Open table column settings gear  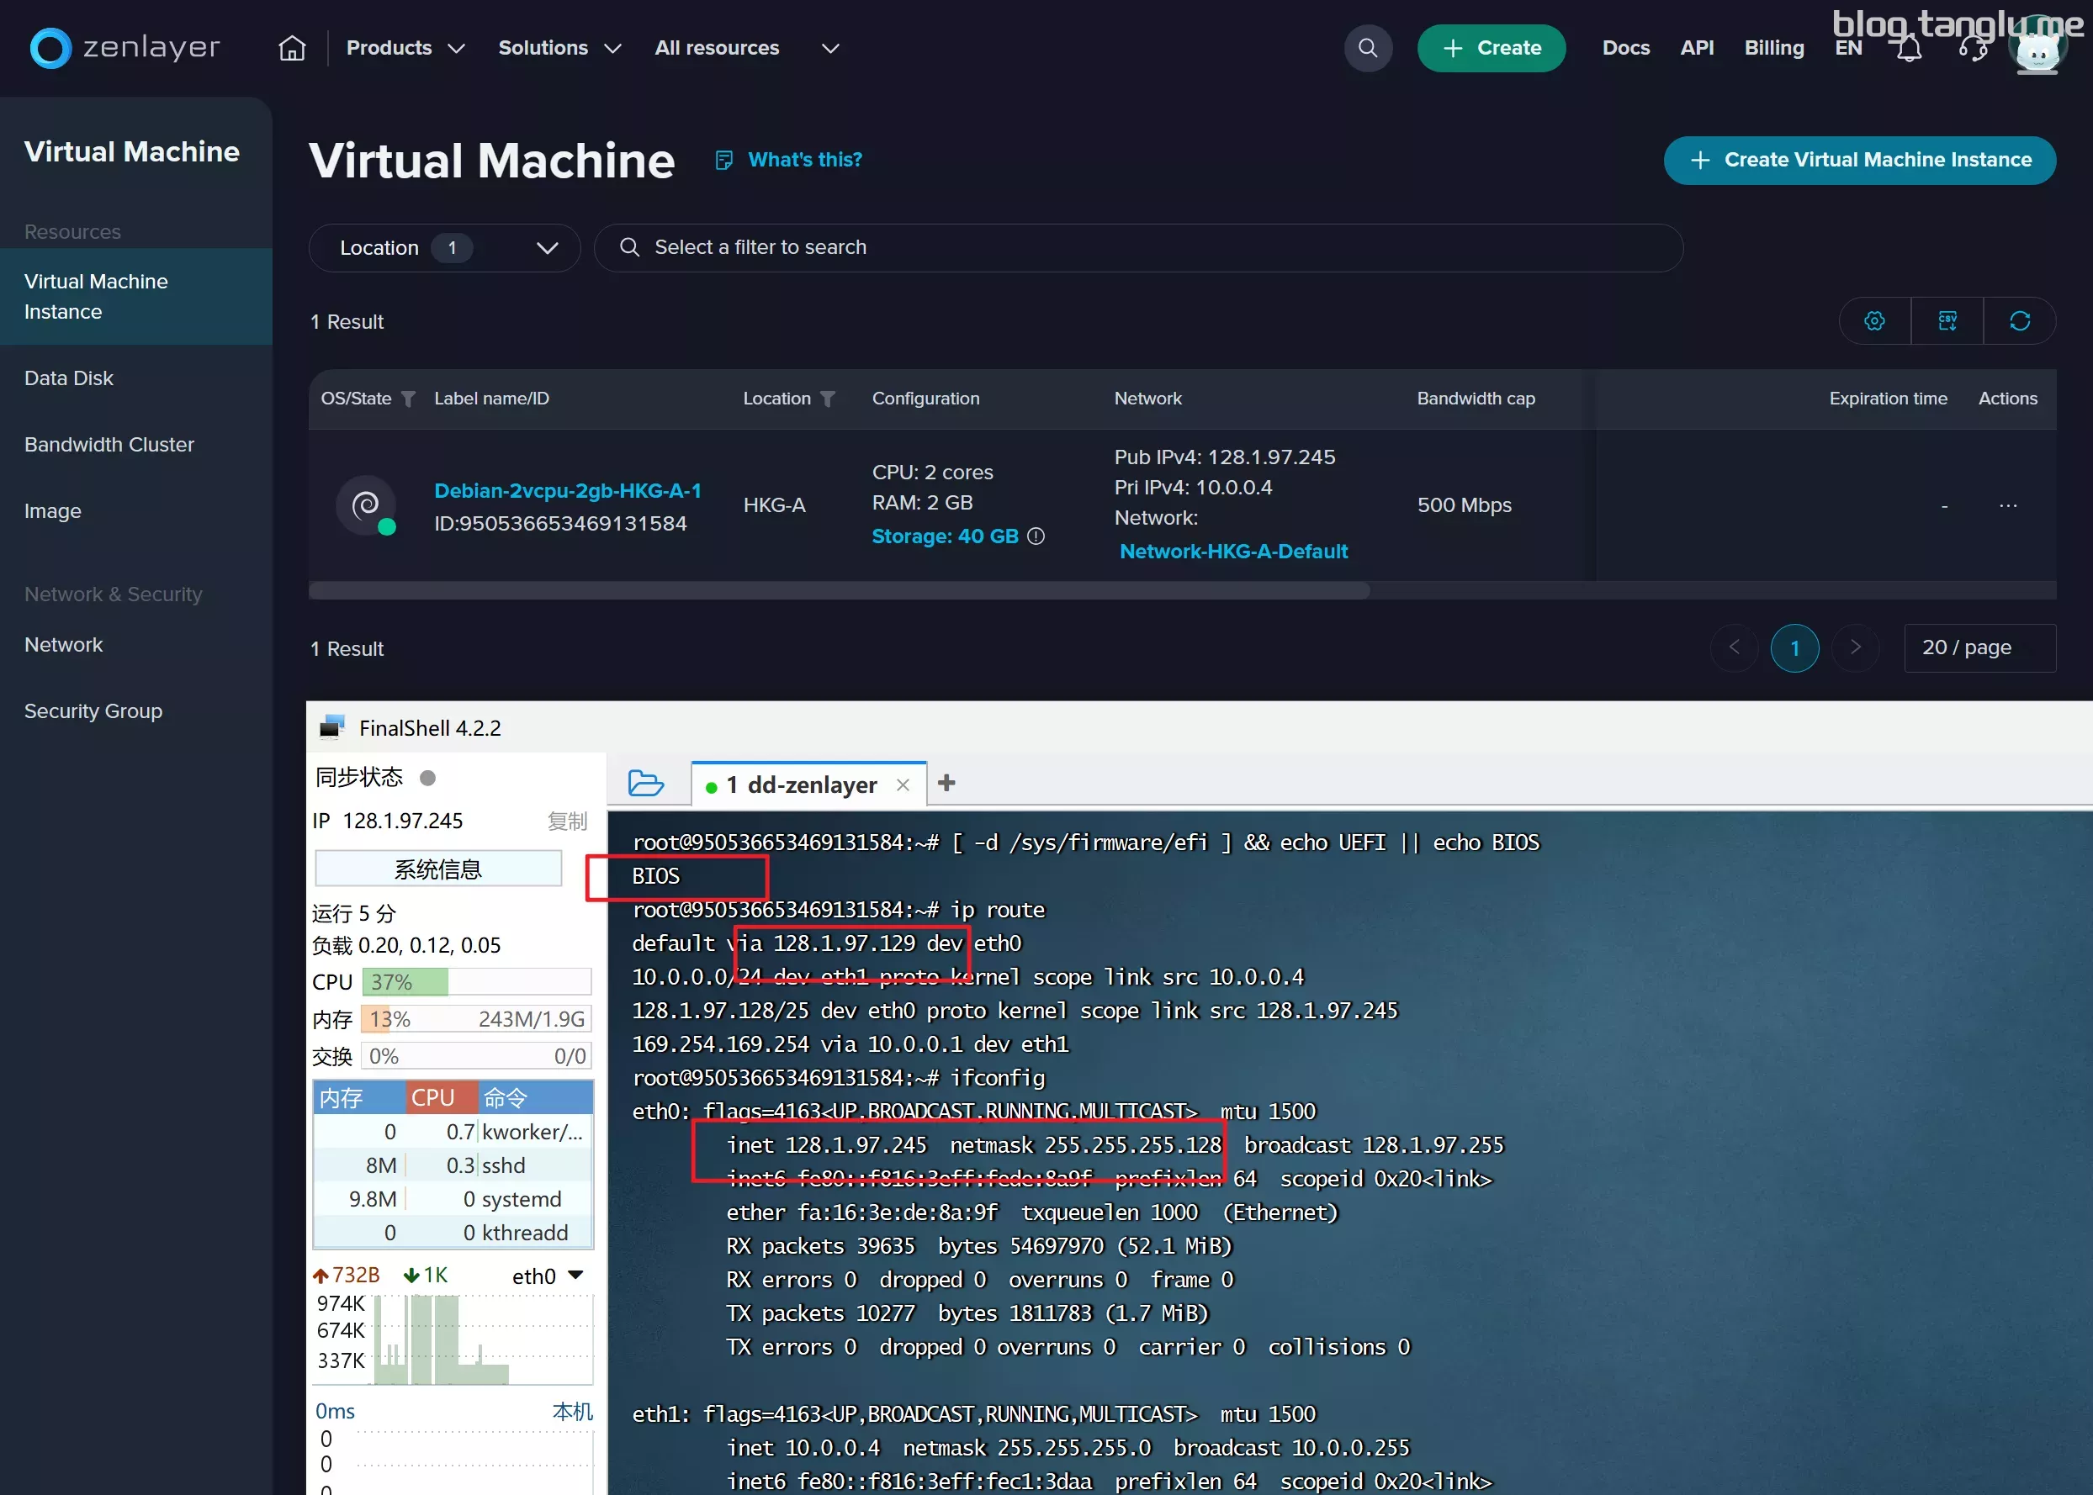click(x=1875, y=320)
